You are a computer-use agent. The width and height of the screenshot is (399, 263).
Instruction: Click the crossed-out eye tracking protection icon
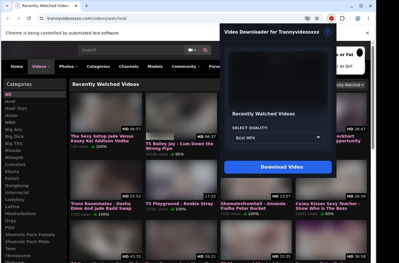[x=308, y=19]
